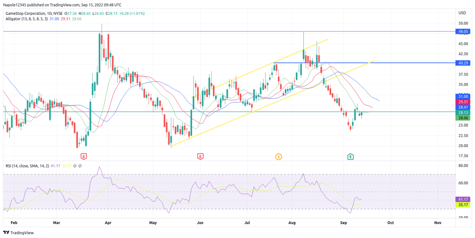Image resolution: width=475 pixels, height=238 pixels.
Task: Click the +0.28 (+1.01%) change value
Action: (131, 13)
